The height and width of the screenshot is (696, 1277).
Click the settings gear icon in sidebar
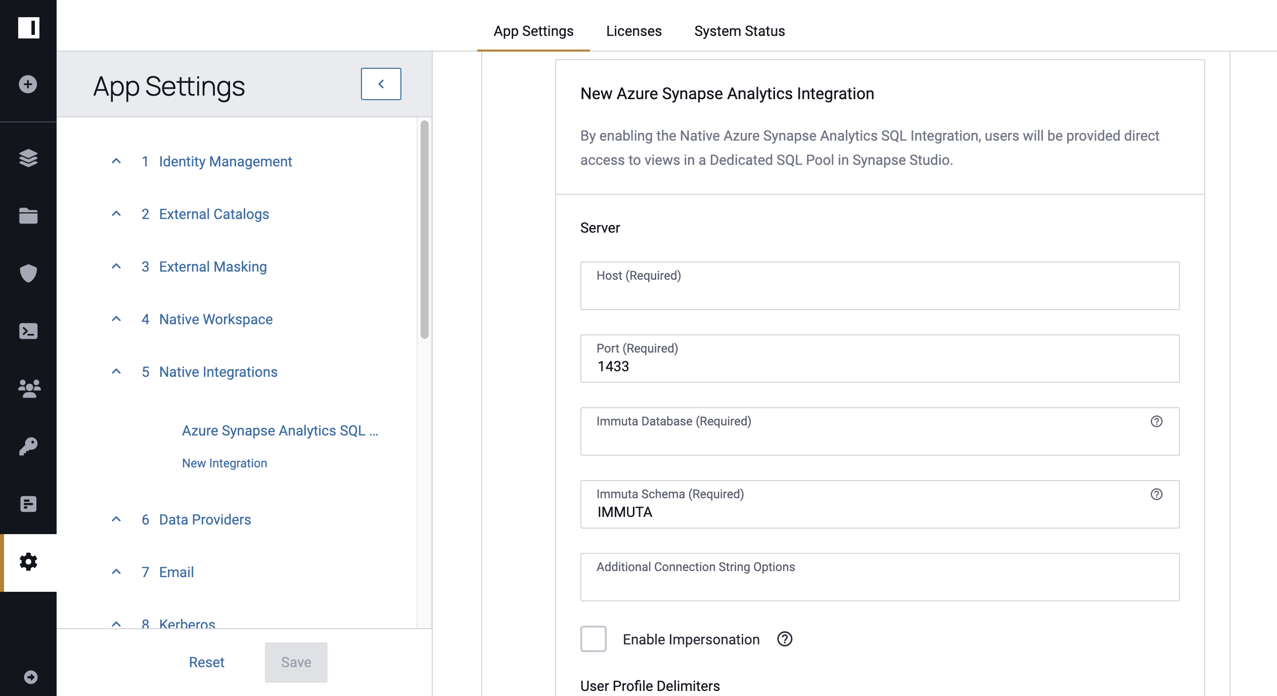click(27, 561)
